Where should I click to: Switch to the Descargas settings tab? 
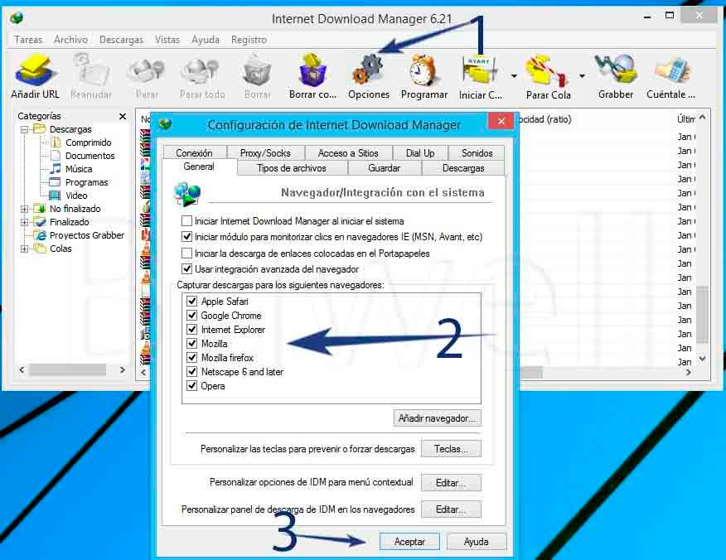pos(463,168)
